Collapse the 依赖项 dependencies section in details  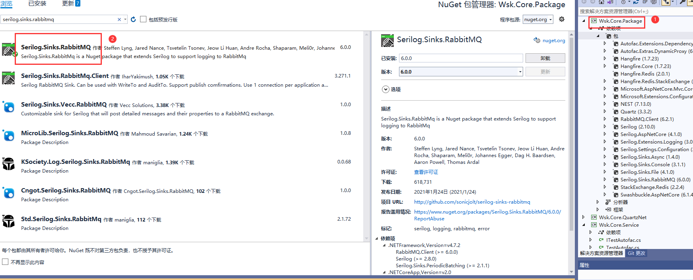pyautogui.click(x=377, y=239)
